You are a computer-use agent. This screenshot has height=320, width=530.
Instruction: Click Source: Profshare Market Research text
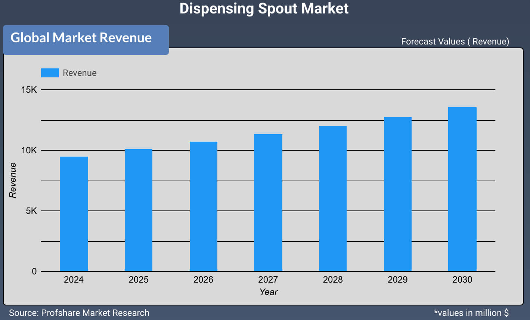pyautogui.click(x=79, y=313)
